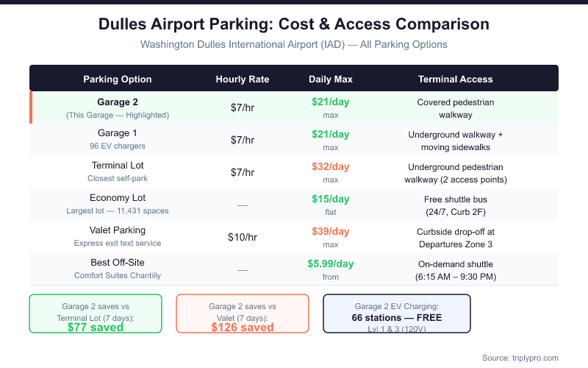Image resolution: width=588 pixels, height=368 pixels.
Task: Select the Economy Lot parking option
Action: pos(118,198)
